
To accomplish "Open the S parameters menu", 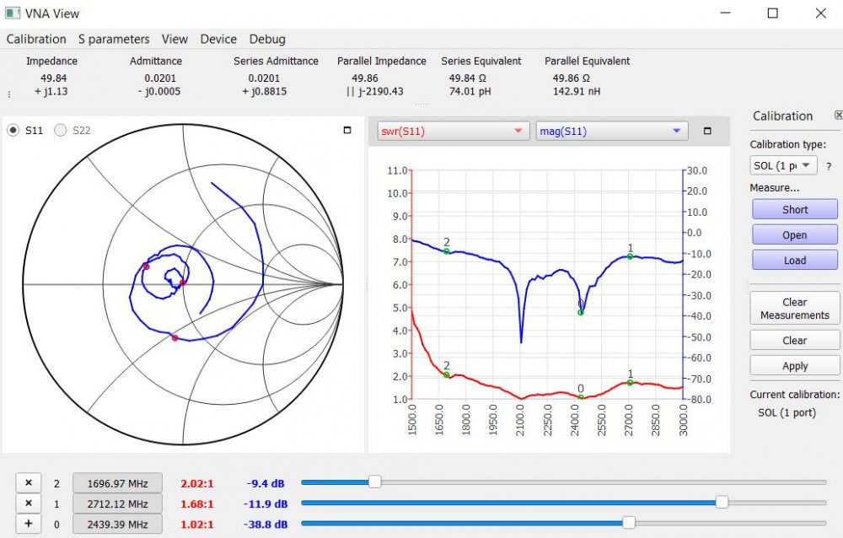I will pyautogui.click(x=114, y=40).
